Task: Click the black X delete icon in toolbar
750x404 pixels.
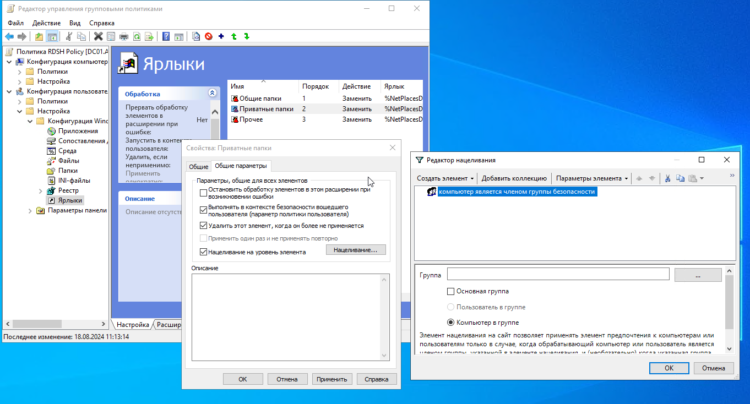Action: coord(98,36)
